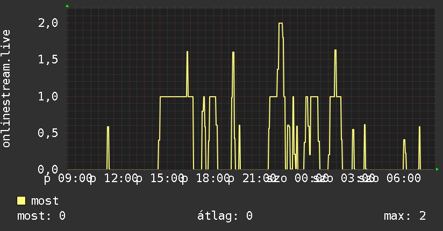
Task: Select the 1,5 y-axis label
Action: [48, 59]
